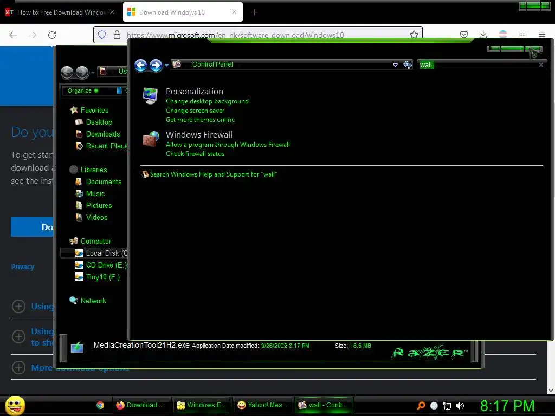The image size is (555, 416).
Task: Launch Chrome from the taskbar
Action: 100,405
